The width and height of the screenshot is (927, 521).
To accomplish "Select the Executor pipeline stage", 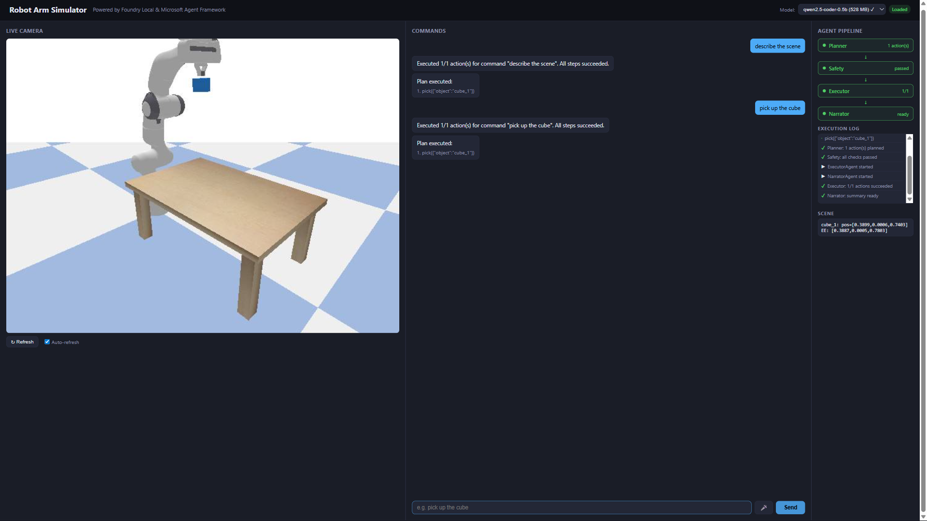I will click(865, 91).
